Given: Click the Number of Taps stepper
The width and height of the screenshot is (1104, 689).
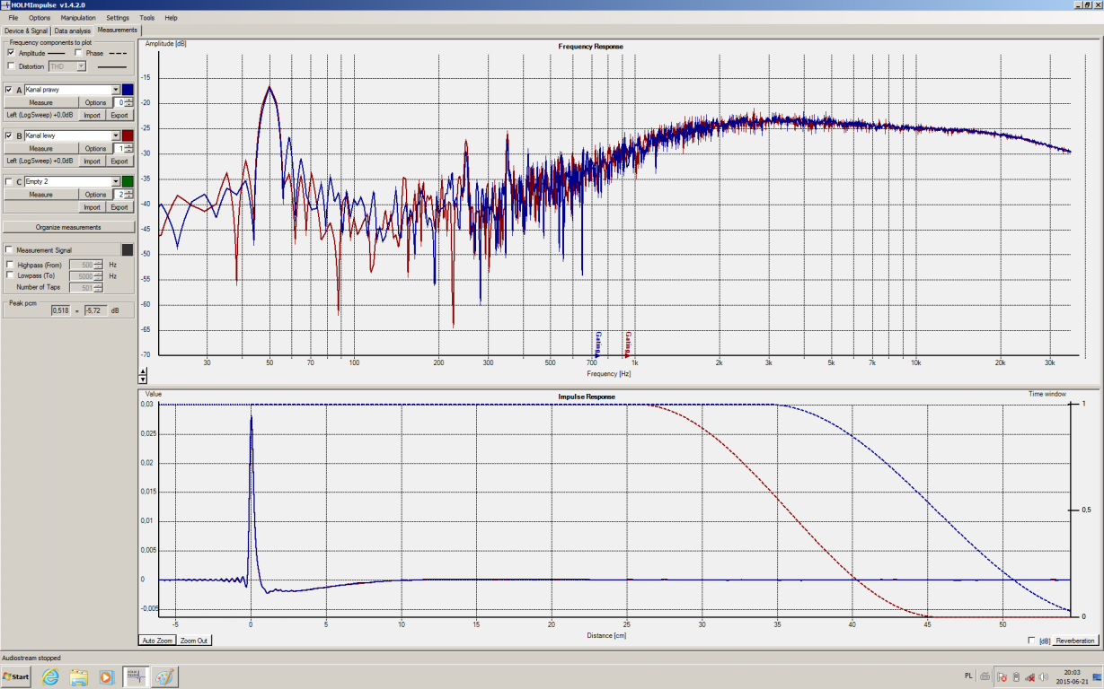Looking at the screenshot, I should pos(98,287).
